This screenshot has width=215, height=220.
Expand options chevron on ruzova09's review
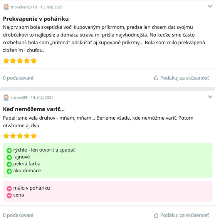pyautogui.click(x=210, y=97)
